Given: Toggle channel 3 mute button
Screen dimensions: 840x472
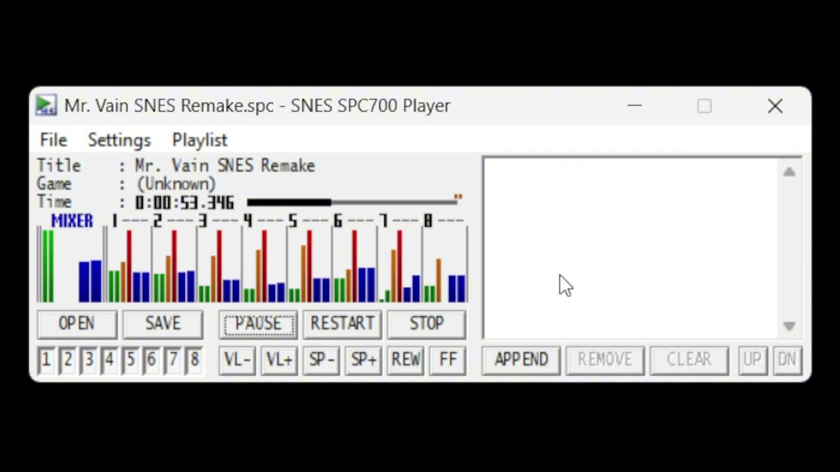Looking at the screenshot, I should tap(88, 360).
